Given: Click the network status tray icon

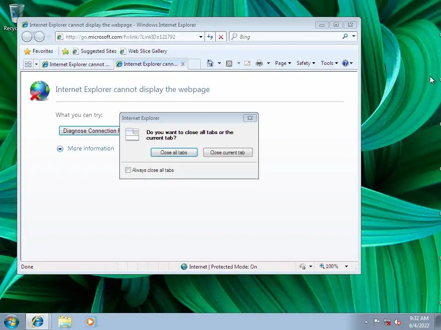Looking at the screenshot, I should (387, 322).
